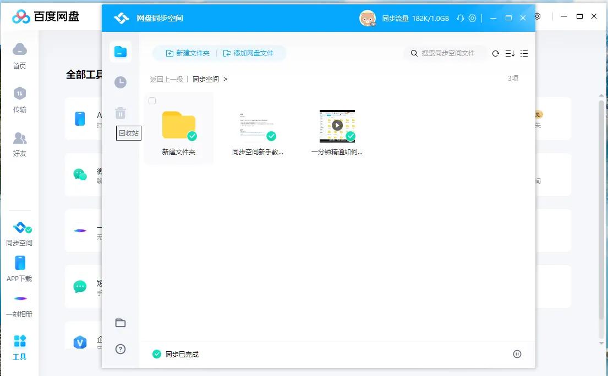Image resolution: width=608 pixels, height=376 pixels.
Task: Open the sort order dropdown
Action: coord(509,53)
